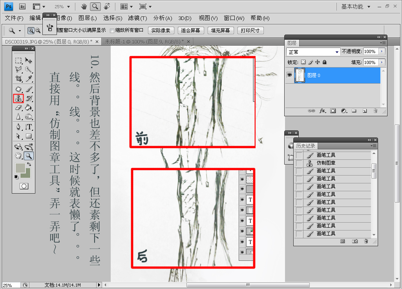Pick the Eyedropper tool
The image size is (402, 289).
[29, 79]
